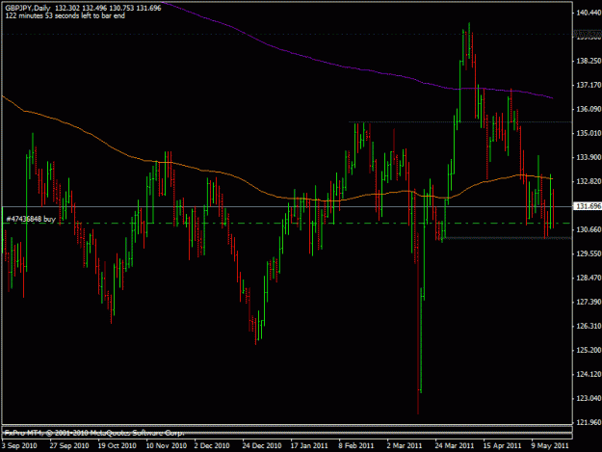Screen dimensions: 602x452
Task: Click the 17 Jan 2011 date label
Action: point(309,445)
